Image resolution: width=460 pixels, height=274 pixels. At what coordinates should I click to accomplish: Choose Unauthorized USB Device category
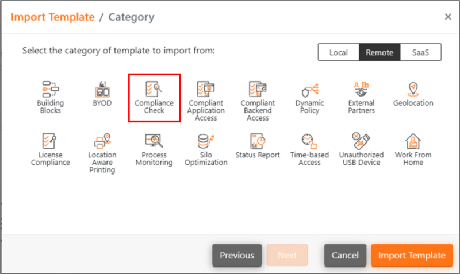point(362,149)
